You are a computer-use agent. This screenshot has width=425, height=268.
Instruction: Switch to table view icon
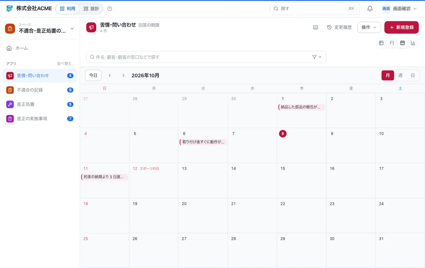tap(381, 43)
